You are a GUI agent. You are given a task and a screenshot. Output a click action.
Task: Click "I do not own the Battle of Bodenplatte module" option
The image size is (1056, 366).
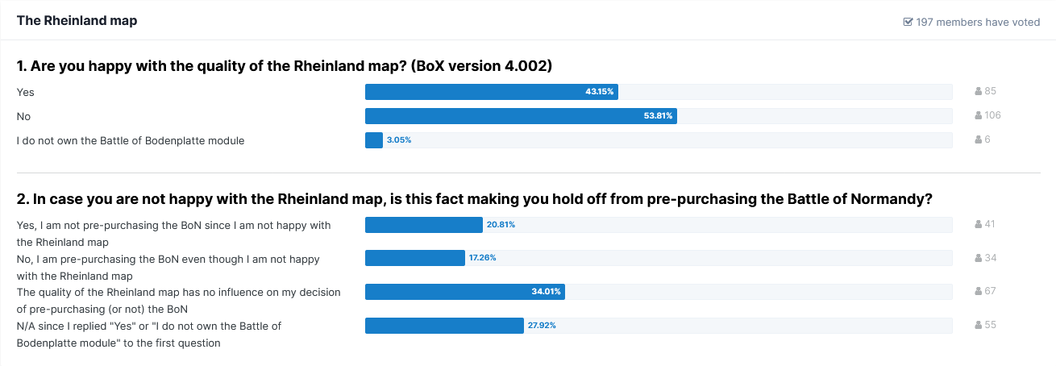tap(131, 141)
